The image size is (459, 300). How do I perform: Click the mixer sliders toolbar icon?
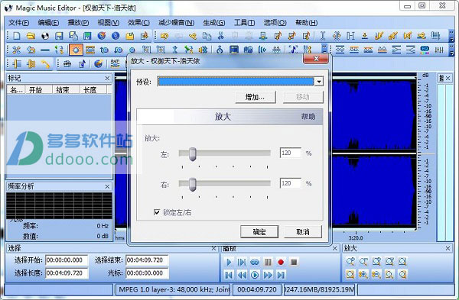(x=439, y=50)
